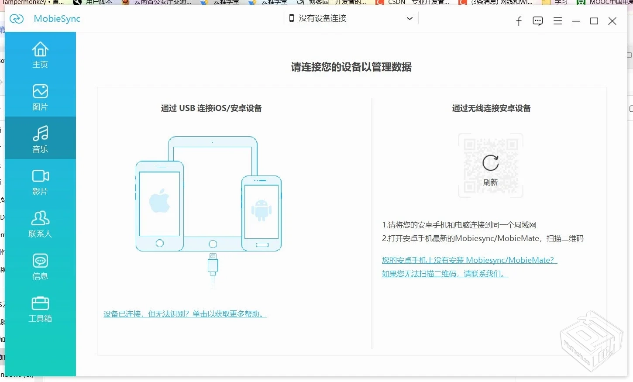The height and width of the screenshot is (382, 633).
Task: Click the MobieMate not installed link
Action: click(x=469, y=260)
